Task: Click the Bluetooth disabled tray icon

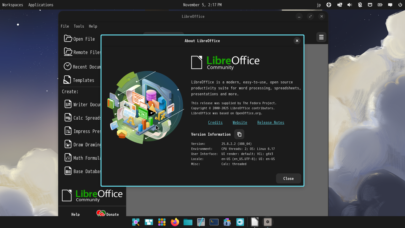Action: pyautogui.click(x=360, y=5)
